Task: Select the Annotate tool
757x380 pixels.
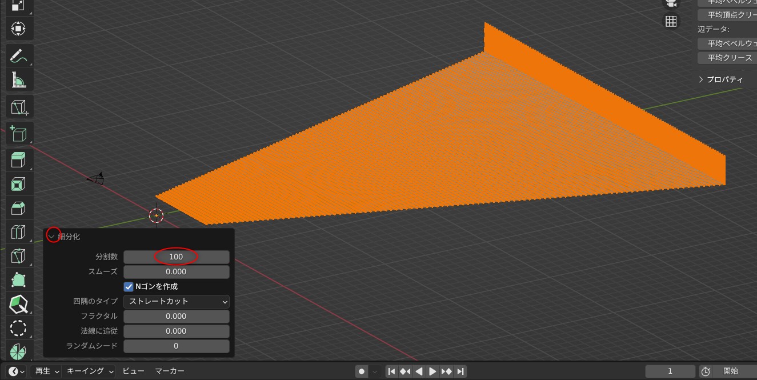Action: click(19, 55)
